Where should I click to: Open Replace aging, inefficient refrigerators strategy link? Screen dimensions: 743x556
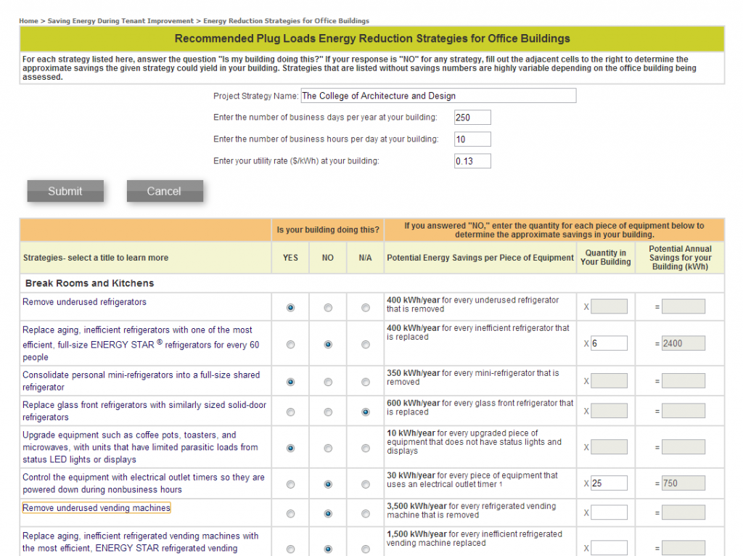pyautogui.click(x=141, y=343)
